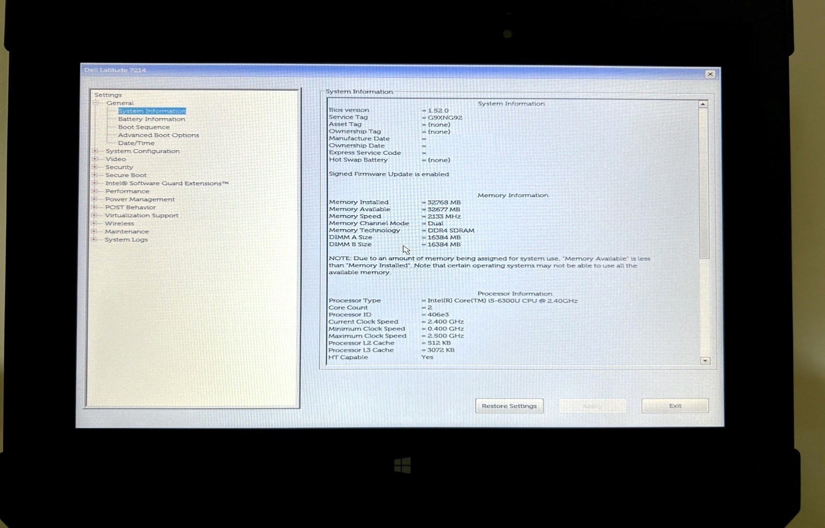
Task: Click the Service Tag value G9XNG92
Action: click(445, 117)
